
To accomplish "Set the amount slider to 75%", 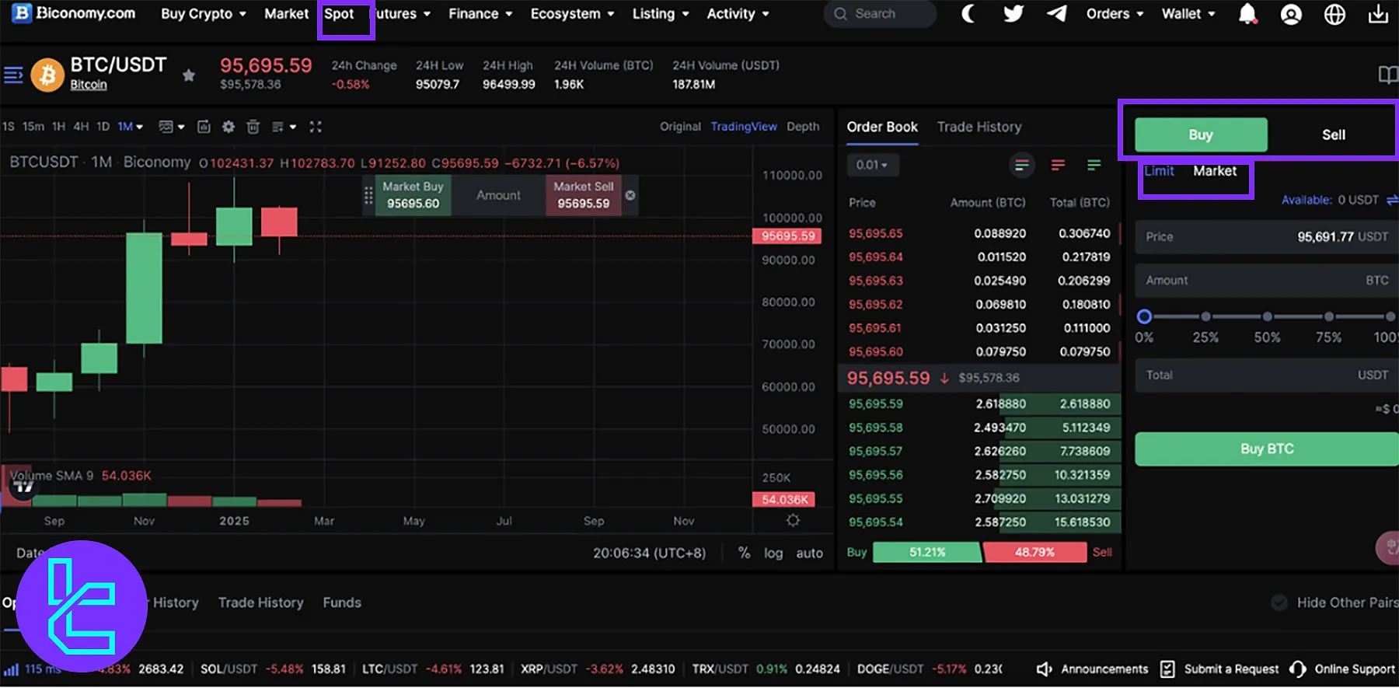I will pos(1329,316).
